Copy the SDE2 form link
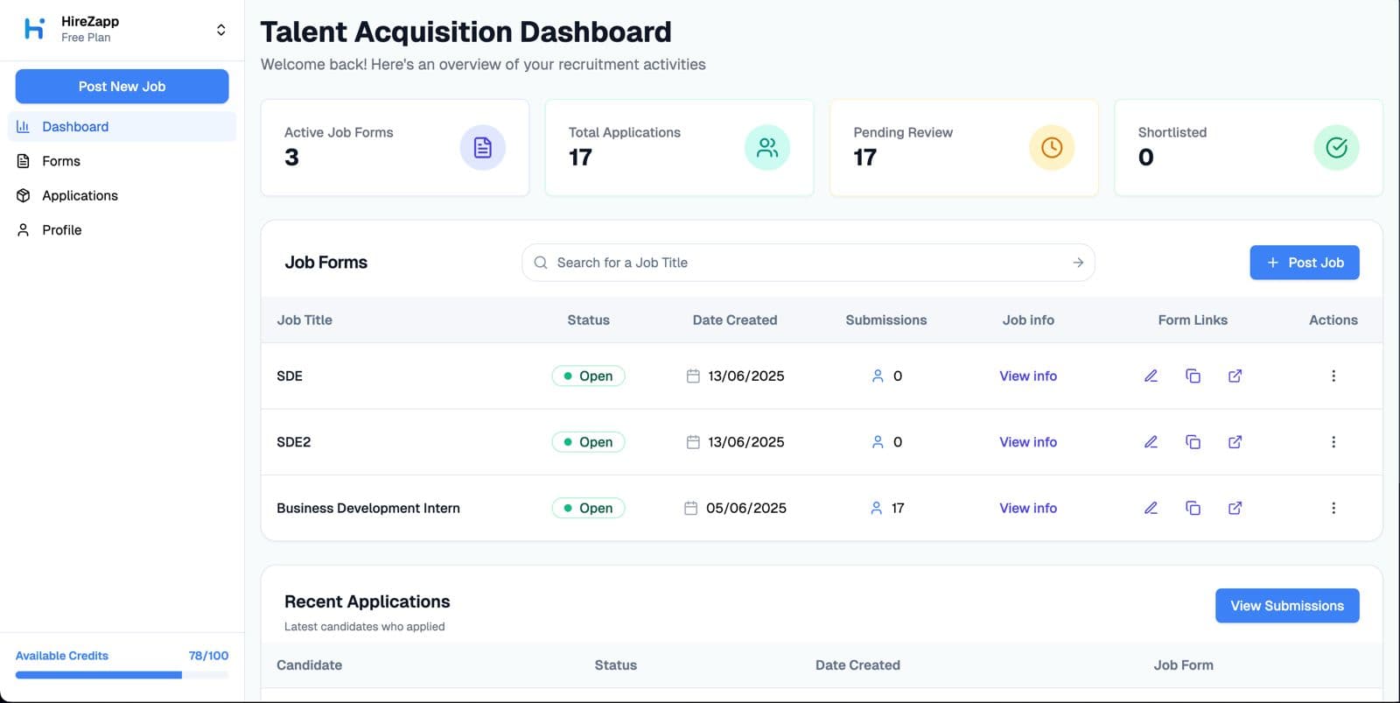The height and width of the screenshot is (703, 1400). pyautogui.click(x=1193, y=442)
